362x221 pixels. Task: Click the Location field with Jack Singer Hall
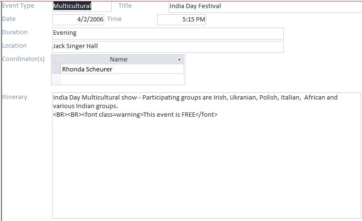(x=167, y=47)
